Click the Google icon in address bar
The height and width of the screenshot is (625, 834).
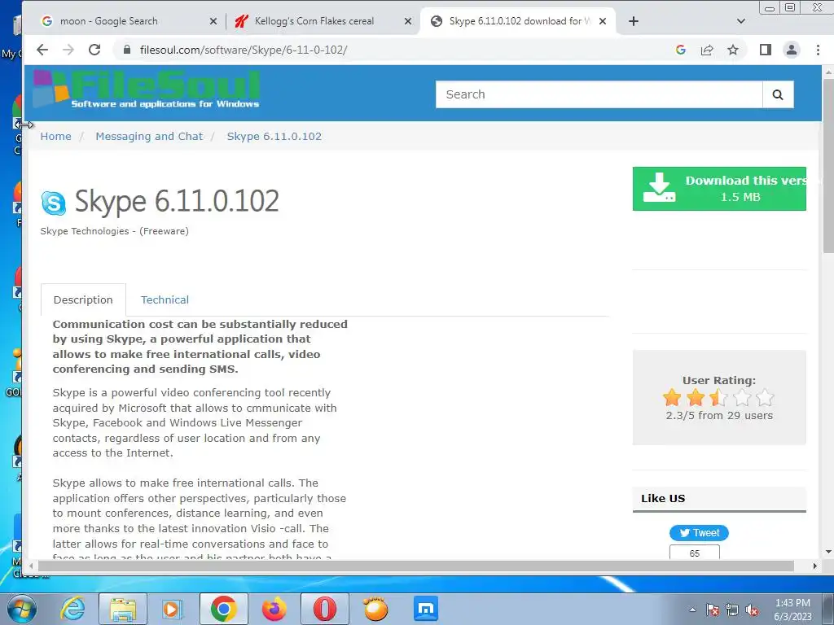point(680,50)
